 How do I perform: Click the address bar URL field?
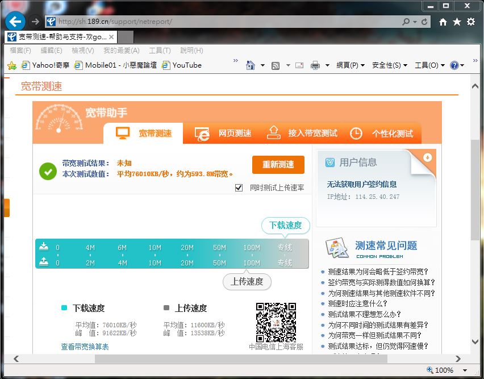(x=227, y=22)
